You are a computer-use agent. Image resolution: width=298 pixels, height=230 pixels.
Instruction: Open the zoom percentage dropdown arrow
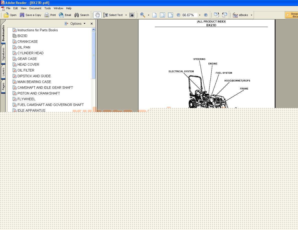click(200, 15)
